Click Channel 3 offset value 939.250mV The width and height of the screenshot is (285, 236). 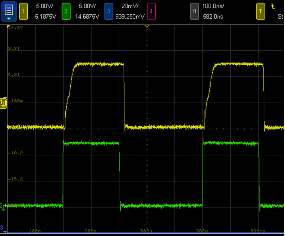130,17
